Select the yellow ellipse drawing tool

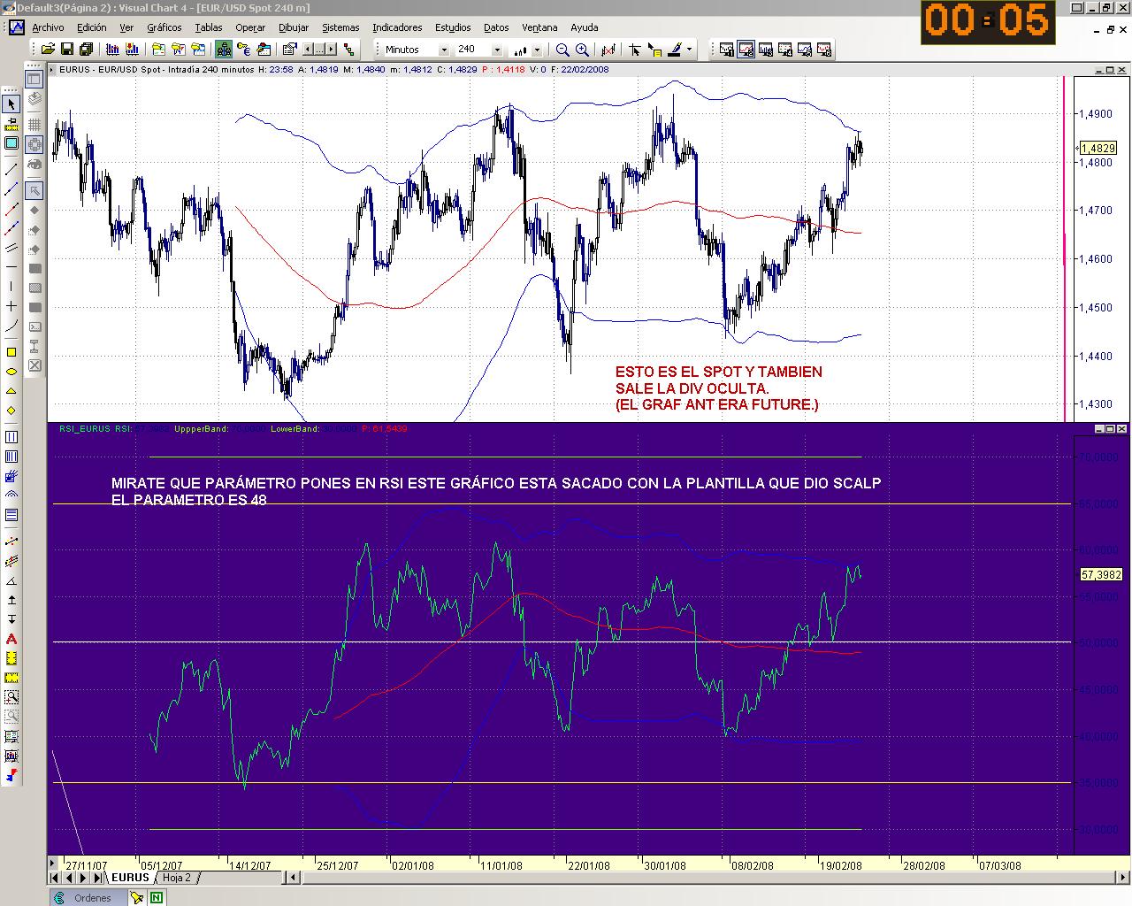(x=11, y=372)
